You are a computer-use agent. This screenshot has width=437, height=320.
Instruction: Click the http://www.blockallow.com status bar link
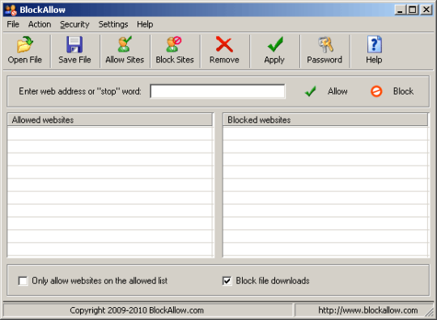[x=368, y=310]
